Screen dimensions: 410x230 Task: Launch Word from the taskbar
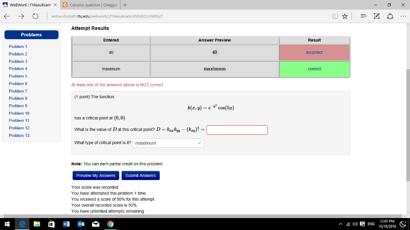66,224
